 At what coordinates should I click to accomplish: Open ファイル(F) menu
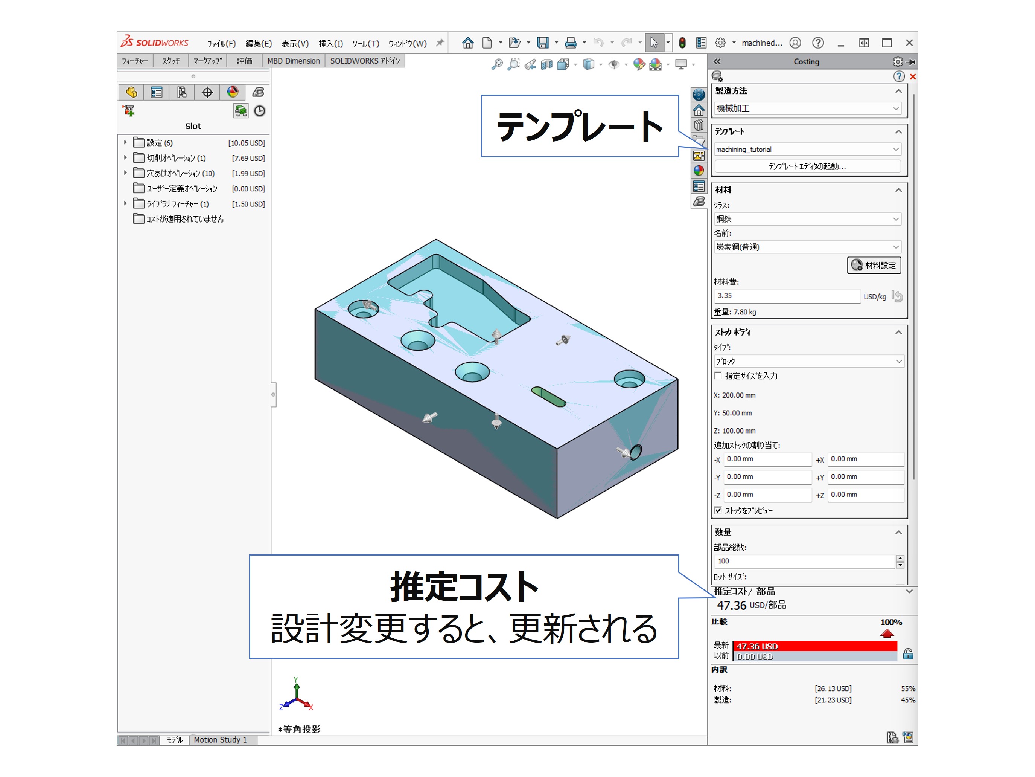coord(221,44)
